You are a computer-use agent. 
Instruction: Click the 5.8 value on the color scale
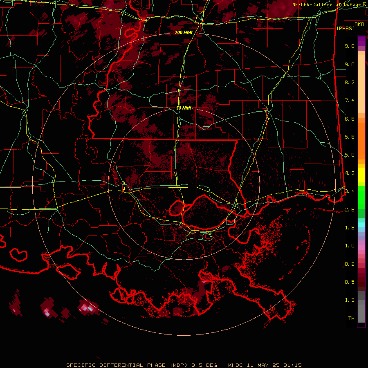350,137
